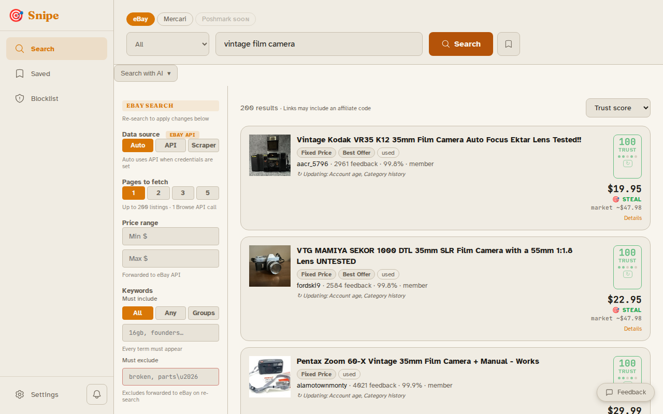Click the 200 results count text
The width and height of the screenshot is (663, 414).
pos(259,108)
